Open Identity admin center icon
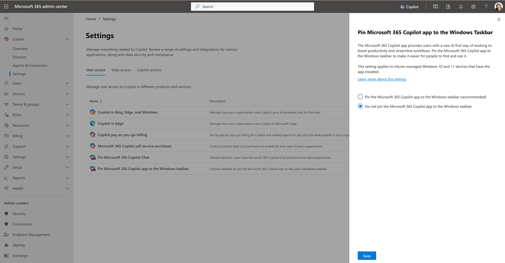This screenshot has width=505, height=263. coord(6,245)
